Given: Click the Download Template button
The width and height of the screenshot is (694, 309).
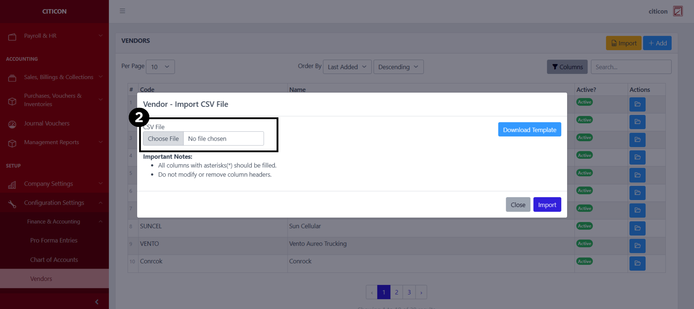Looking at the screenshot, I should pos(529,129).
